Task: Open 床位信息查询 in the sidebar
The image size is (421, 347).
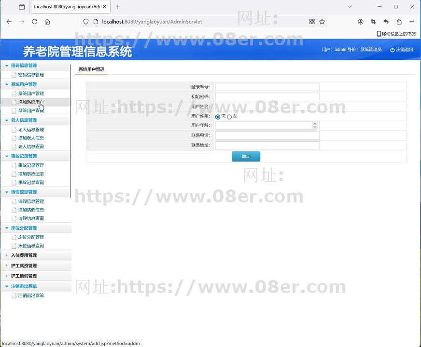Action: coord(31,246)
